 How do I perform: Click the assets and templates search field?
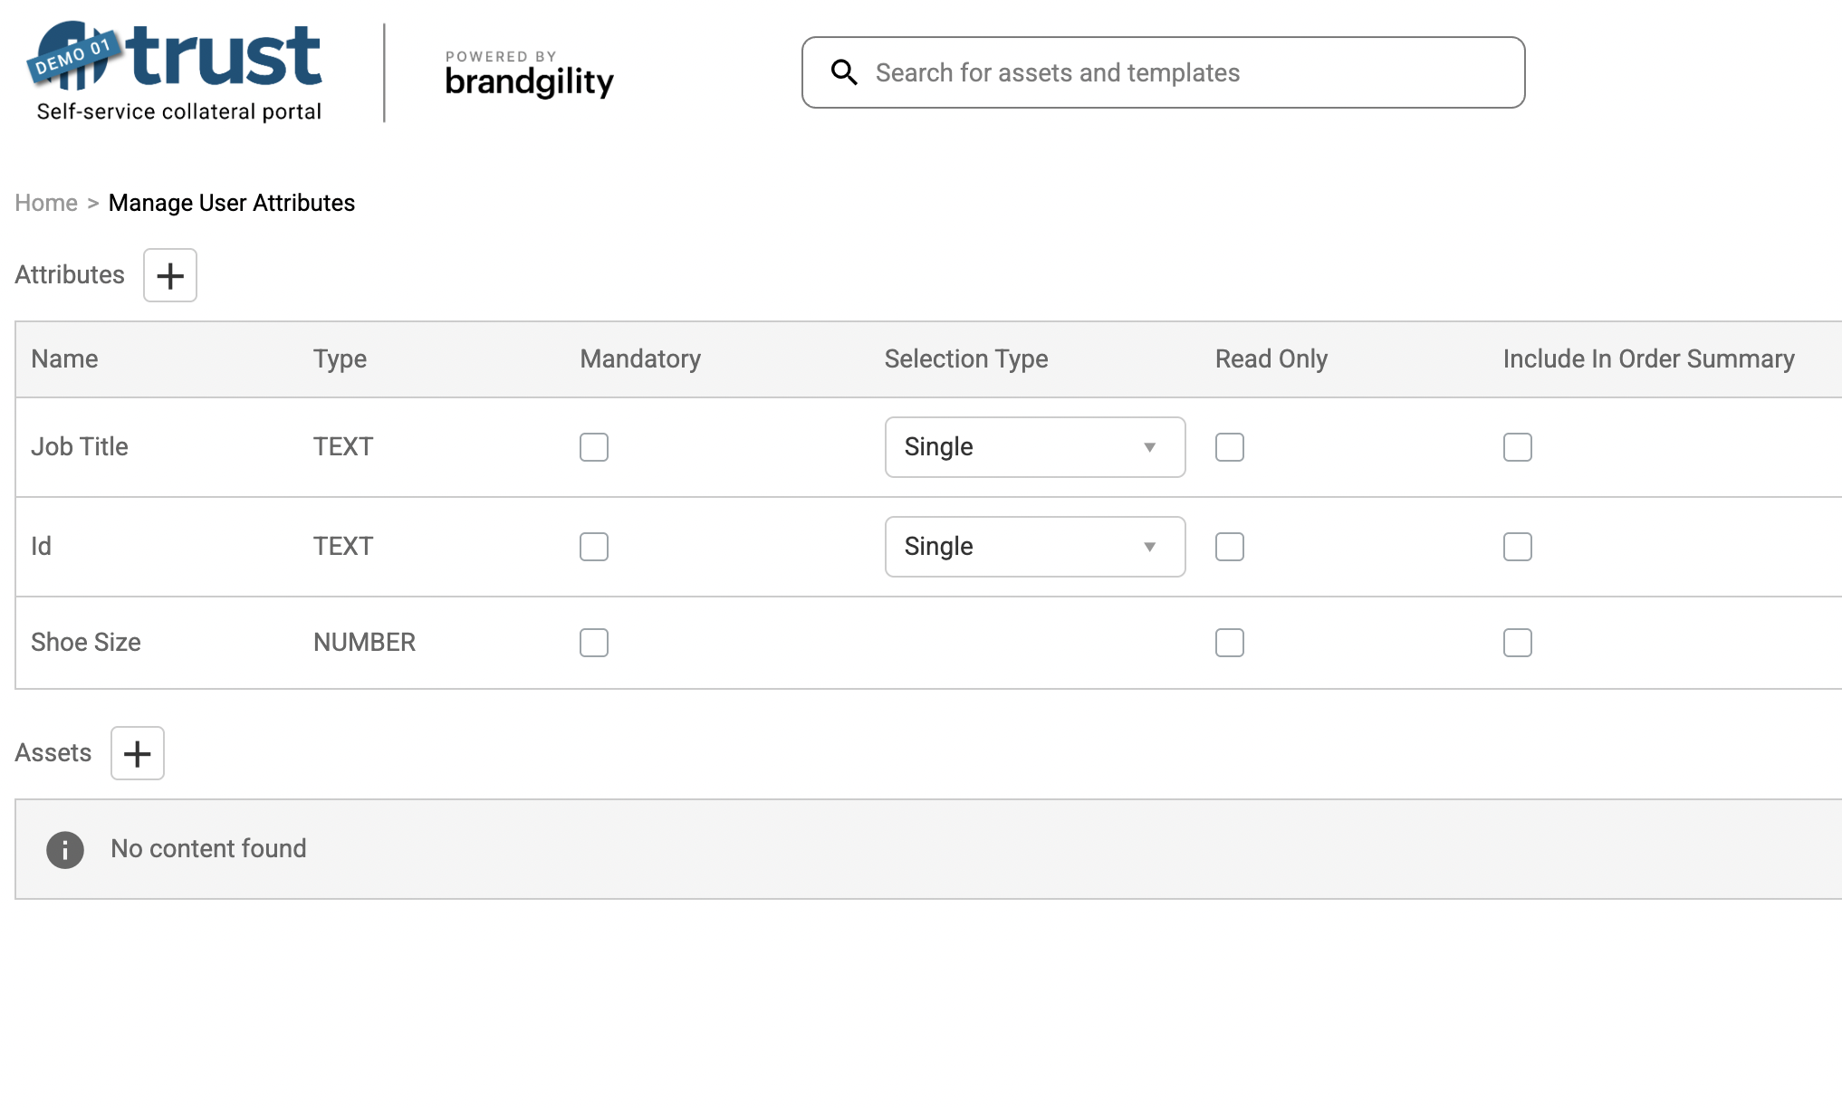click(1177, 72)
